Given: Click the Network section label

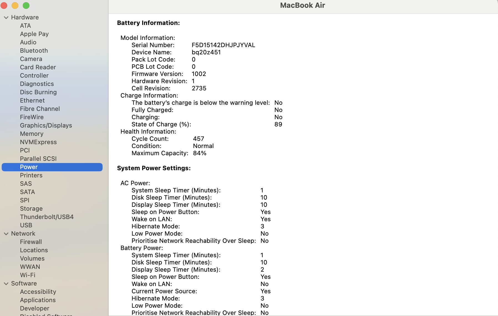Looking at the screenshot, I should click(23, 233).
